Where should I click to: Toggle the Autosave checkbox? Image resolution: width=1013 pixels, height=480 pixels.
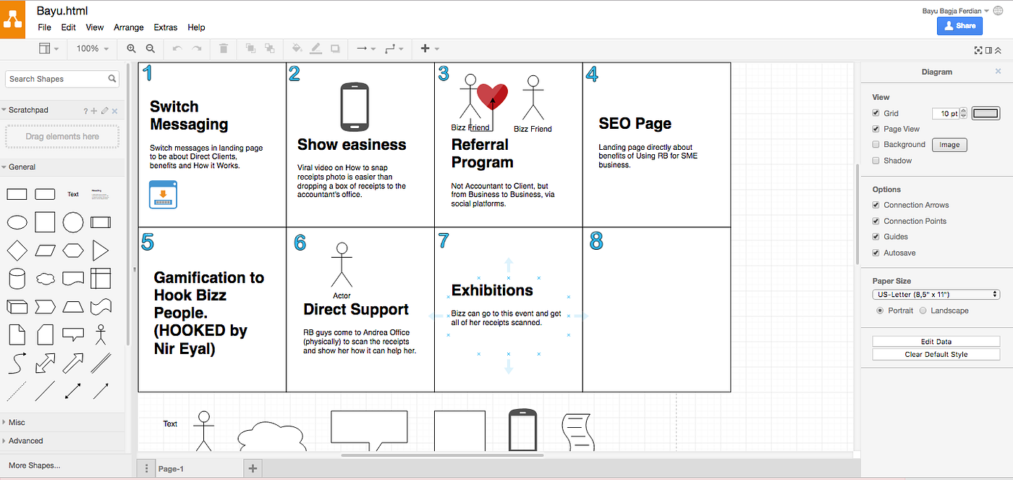coord(876,253)
